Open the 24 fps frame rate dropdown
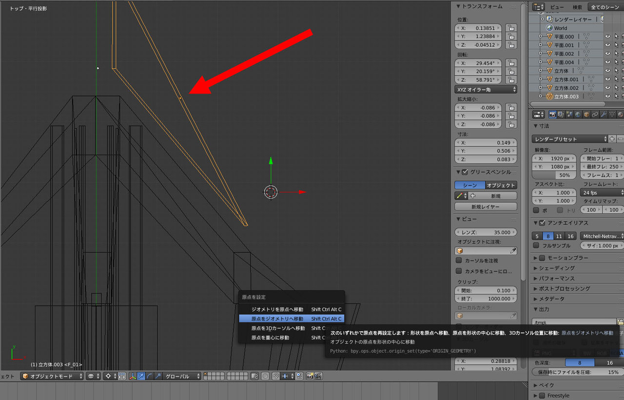Image resolution: width=624 pixels, height=400 pixels. [602, 192]
